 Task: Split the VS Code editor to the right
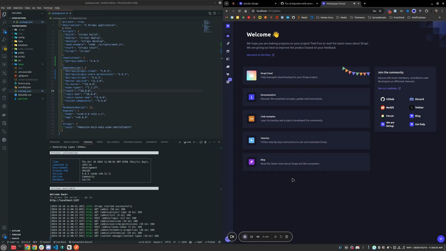[214, 13]
